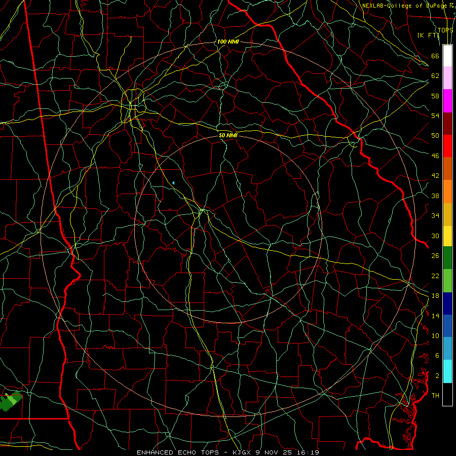The image size is (456, 456).
Task: Click the "TH" legend label
Action: pyautogui.click(x=435, y=396)
